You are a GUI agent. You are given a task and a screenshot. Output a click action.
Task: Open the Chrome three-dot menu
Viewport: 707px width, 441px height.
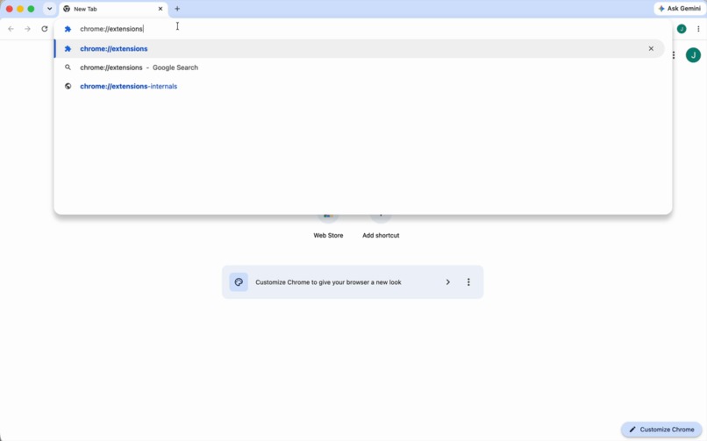[x=698, y=29]
